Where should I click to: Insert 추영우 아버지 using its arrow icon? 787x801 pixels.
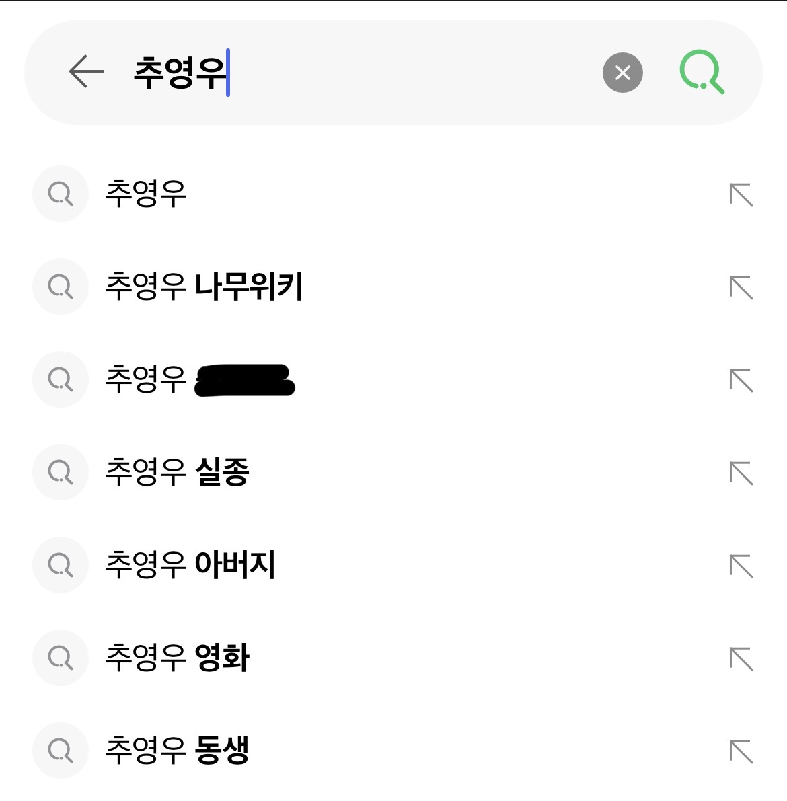741,566
